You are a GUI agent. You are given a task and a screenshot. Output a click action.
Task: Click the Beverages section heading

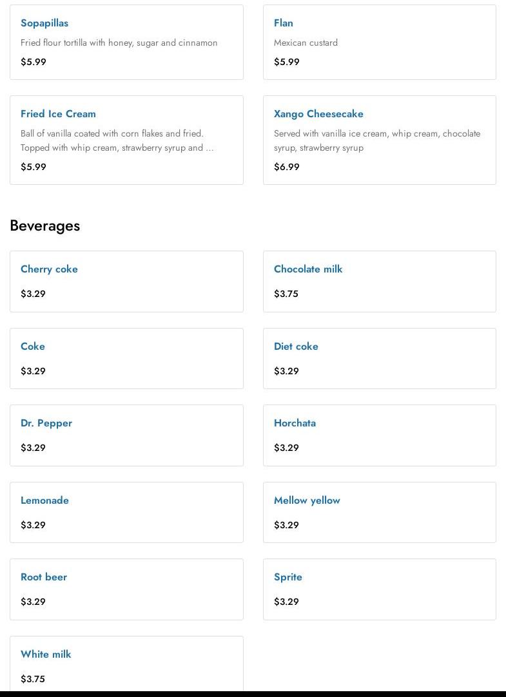pos(45,225)
